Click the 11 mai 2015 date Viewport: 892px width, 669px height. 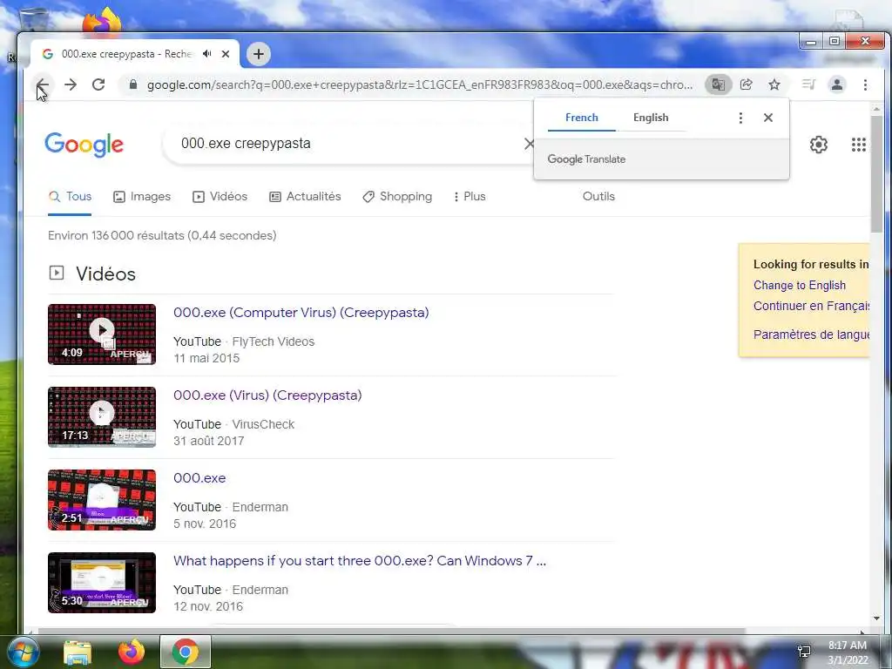pos(206,358)
